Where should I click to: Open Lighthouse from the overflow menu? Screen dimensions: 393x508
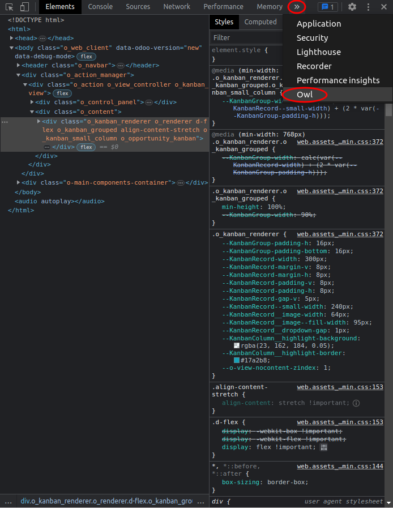pyautogui.click(x=318, y=52)
